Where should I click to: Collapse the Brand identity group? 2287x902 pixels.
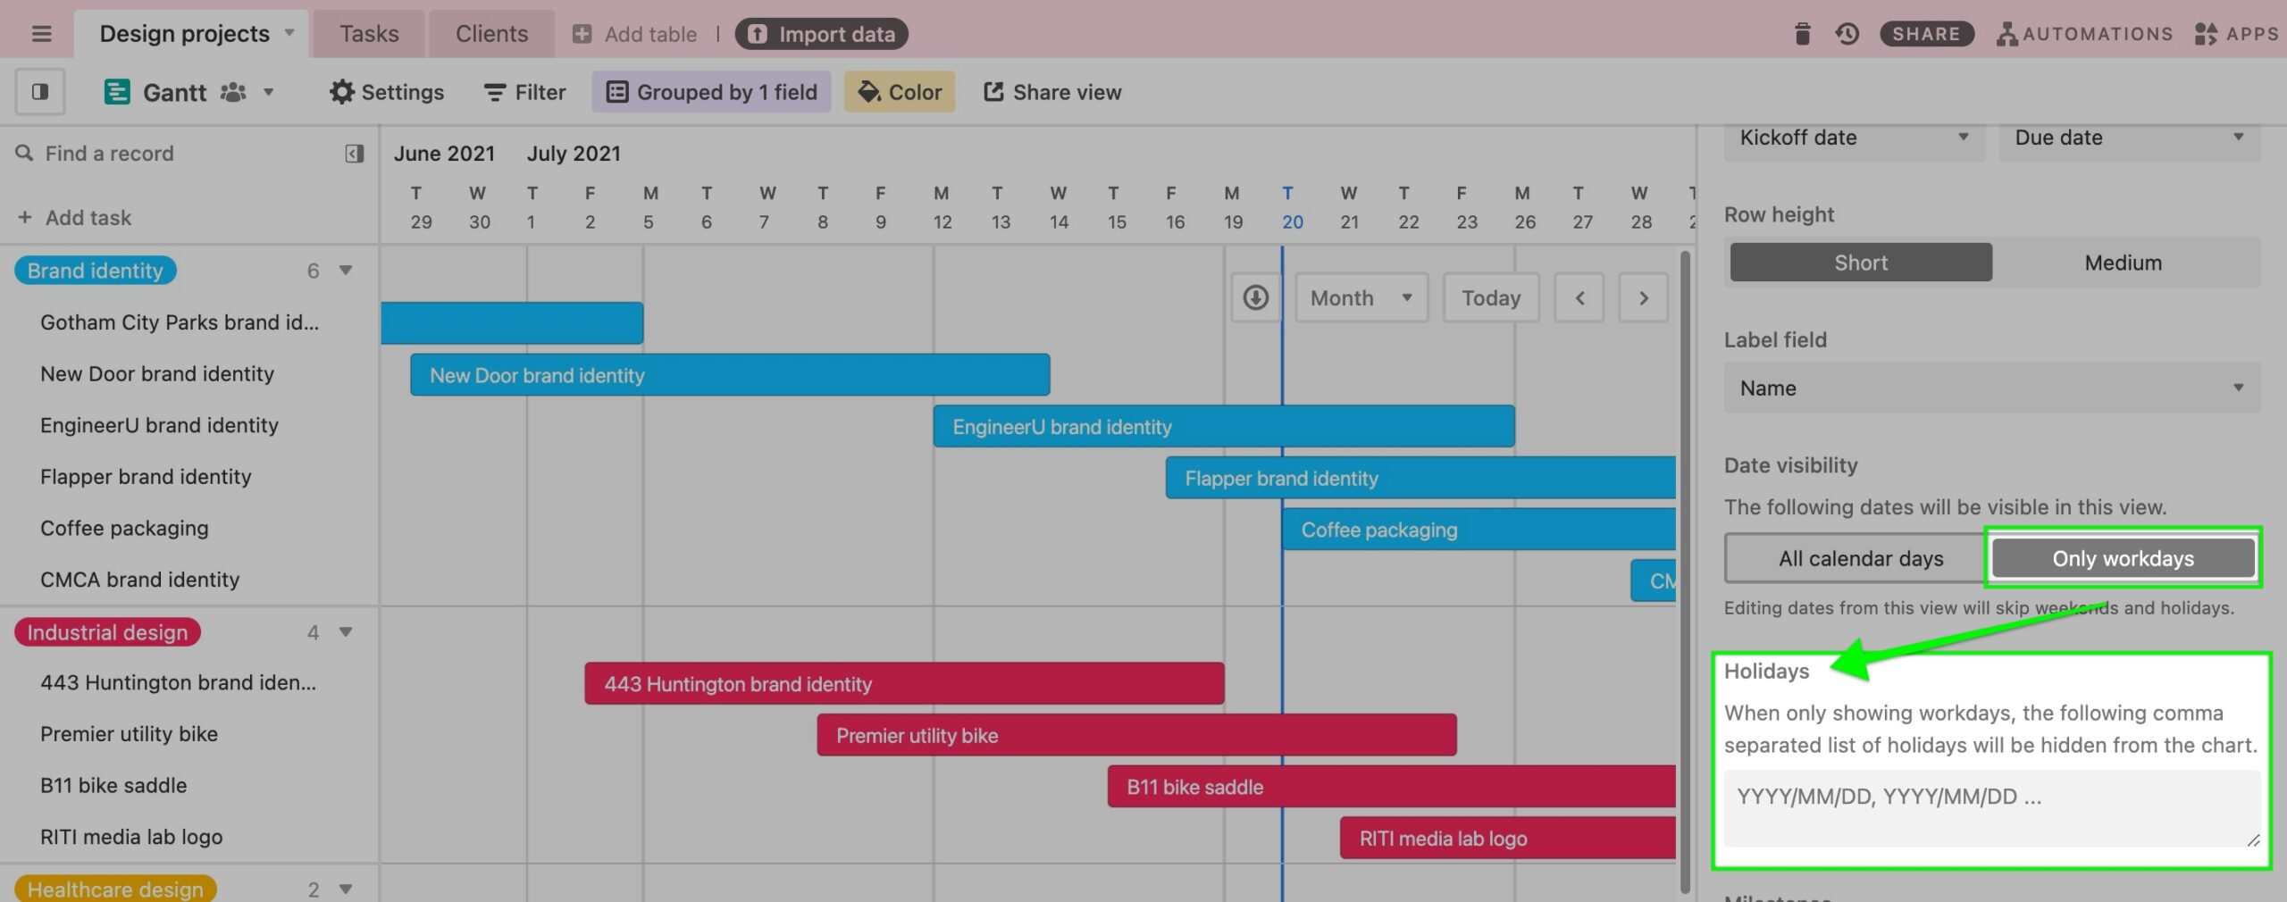coord(346,271)
